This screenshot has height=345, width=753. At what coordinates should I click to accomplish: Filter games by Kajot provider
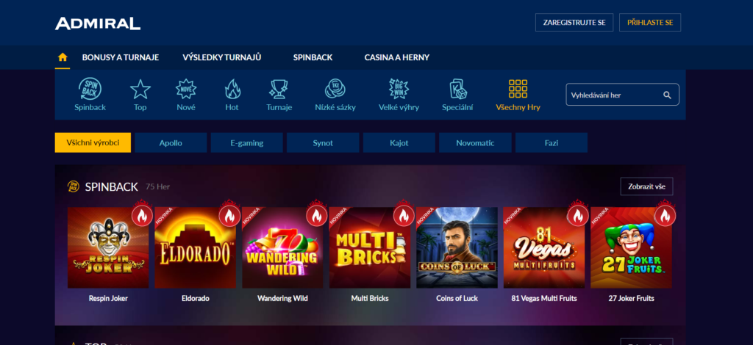point(399,143)
